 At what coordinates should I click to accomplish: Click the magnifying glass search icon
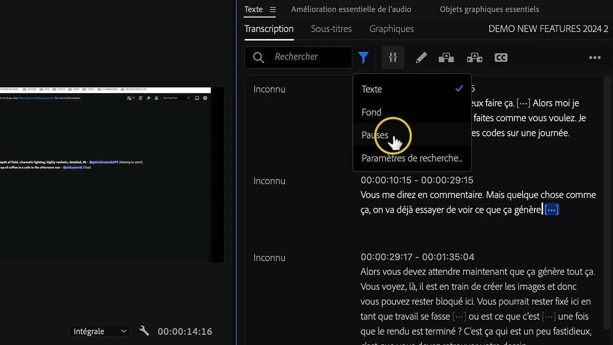(x=259, y=58)
